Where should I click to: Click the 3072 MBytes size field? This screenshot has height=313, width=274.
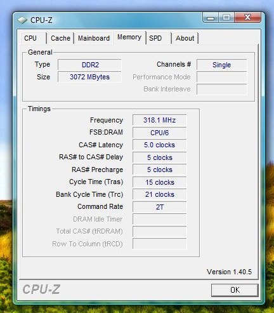point(89,77)
